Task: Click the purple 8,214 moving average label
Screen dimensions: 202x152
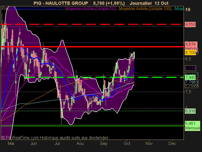Action: pos(190,68)
